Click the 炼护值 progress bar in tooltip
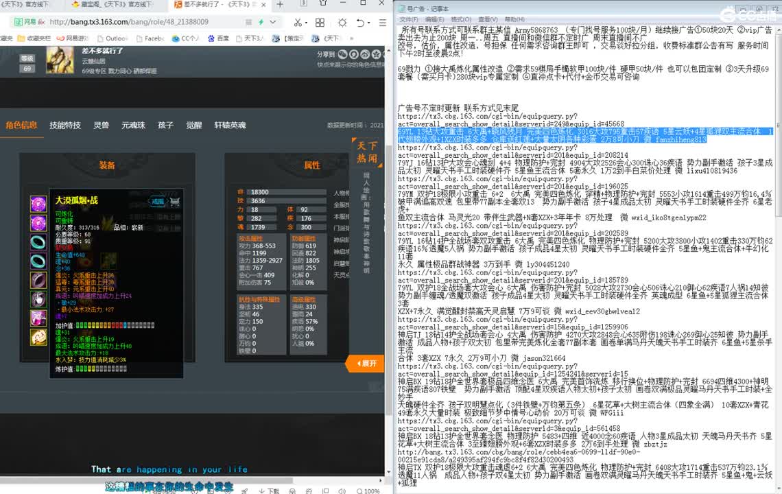Screen dimensions: 782x494 tap(102, 369)
